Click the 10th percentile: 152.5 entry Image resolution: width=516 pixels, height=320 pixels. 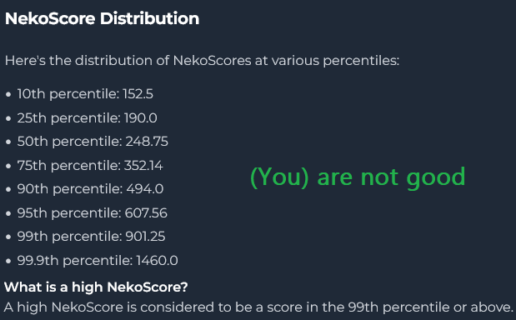coord(85,94)
